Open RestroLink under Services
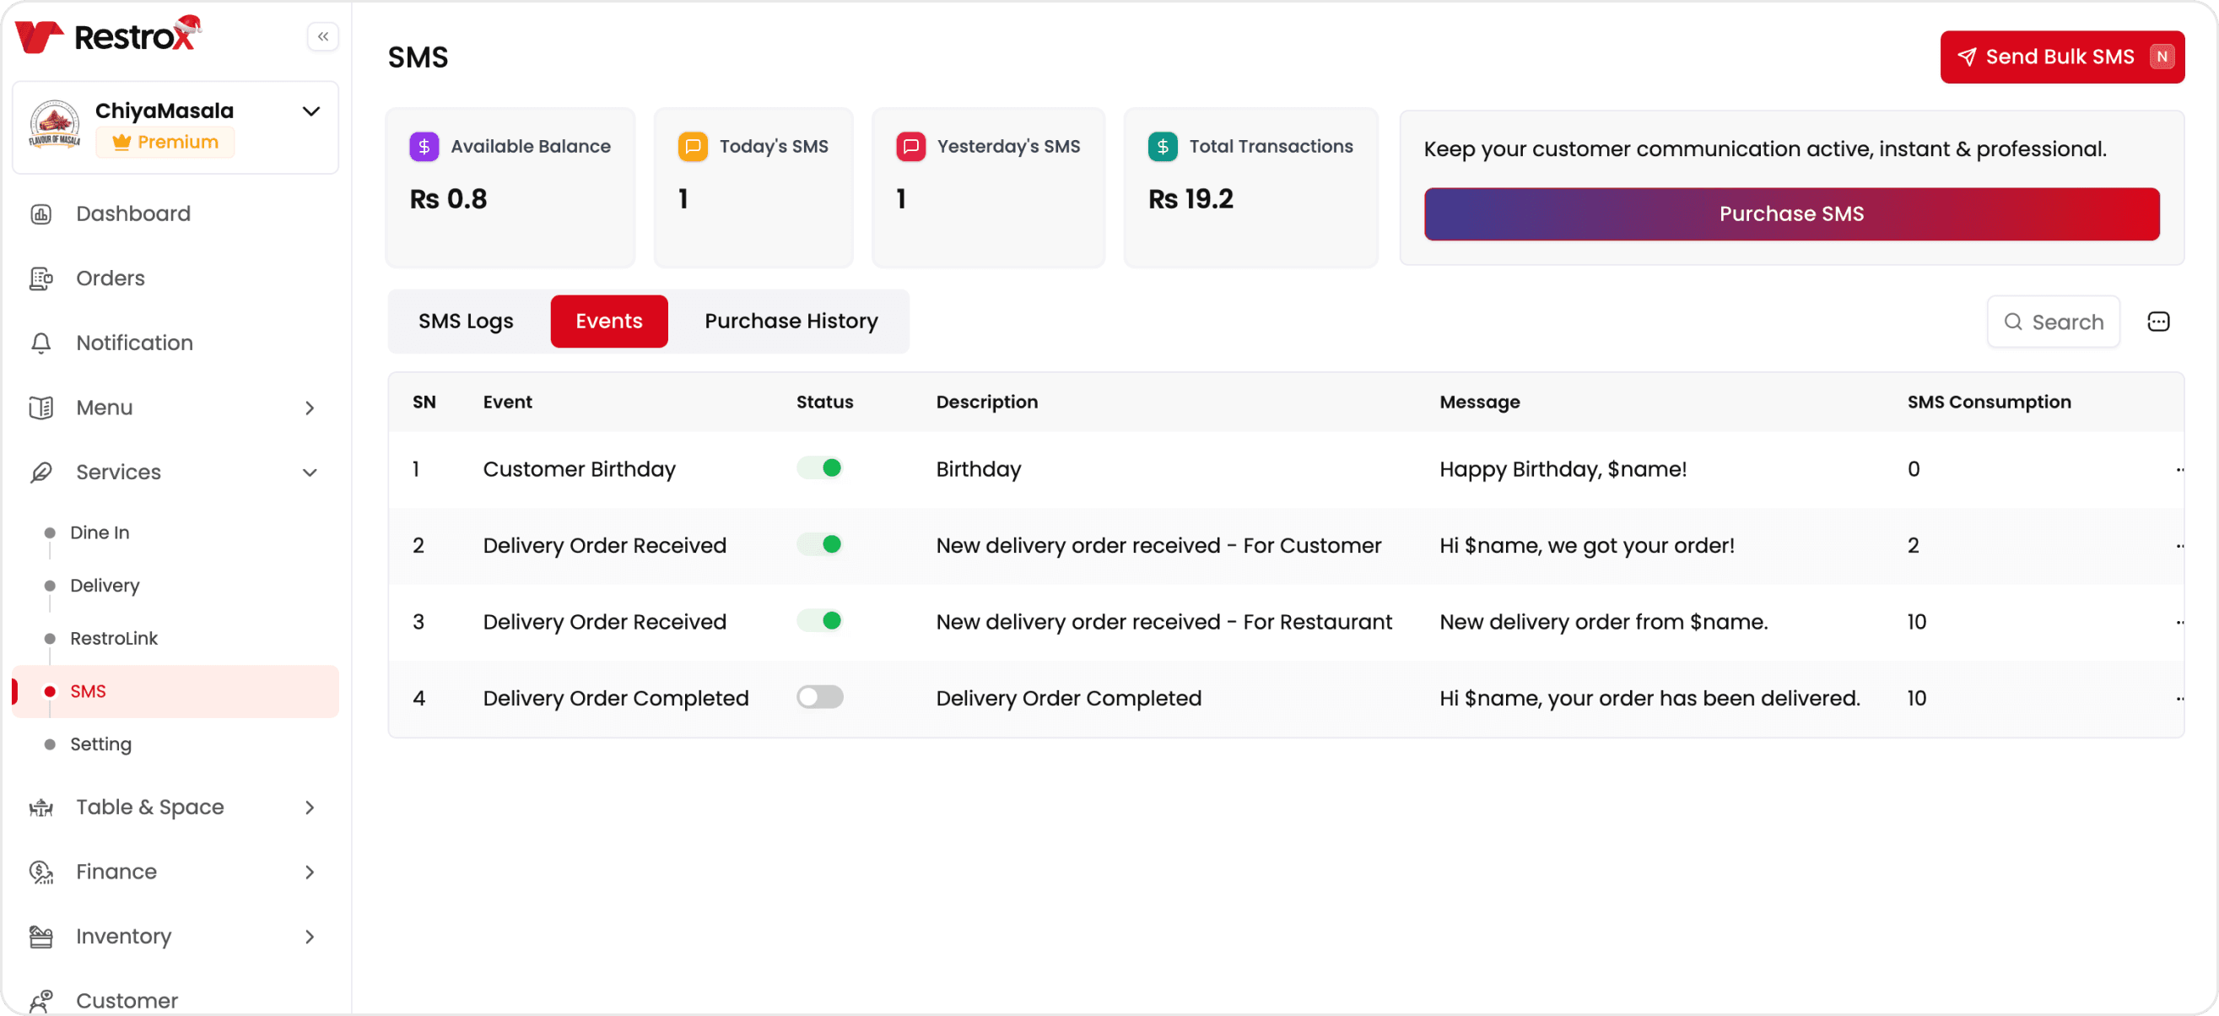The height and width of the screenshot is (1016, 2219). (x=114, y=639)
